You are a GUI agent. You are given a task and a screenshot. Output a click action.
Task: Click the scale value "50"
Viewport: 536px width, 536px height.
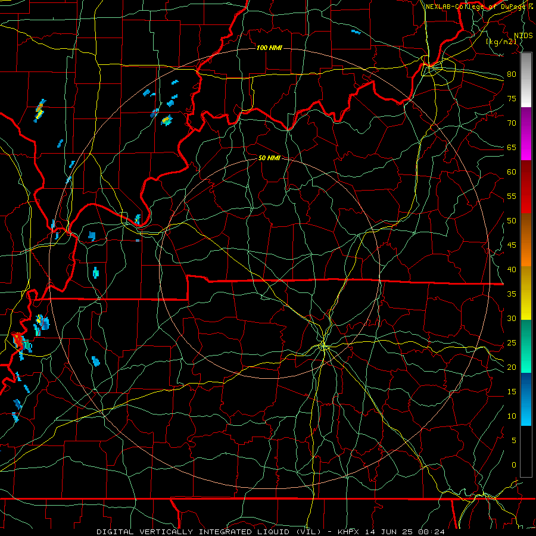coord(512,220)
